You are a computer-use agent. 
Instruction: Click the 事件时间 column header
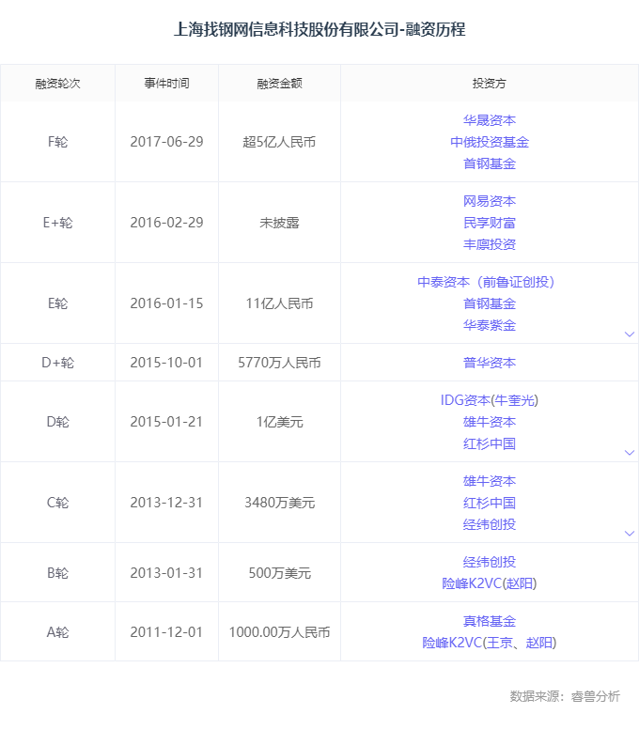166,84
